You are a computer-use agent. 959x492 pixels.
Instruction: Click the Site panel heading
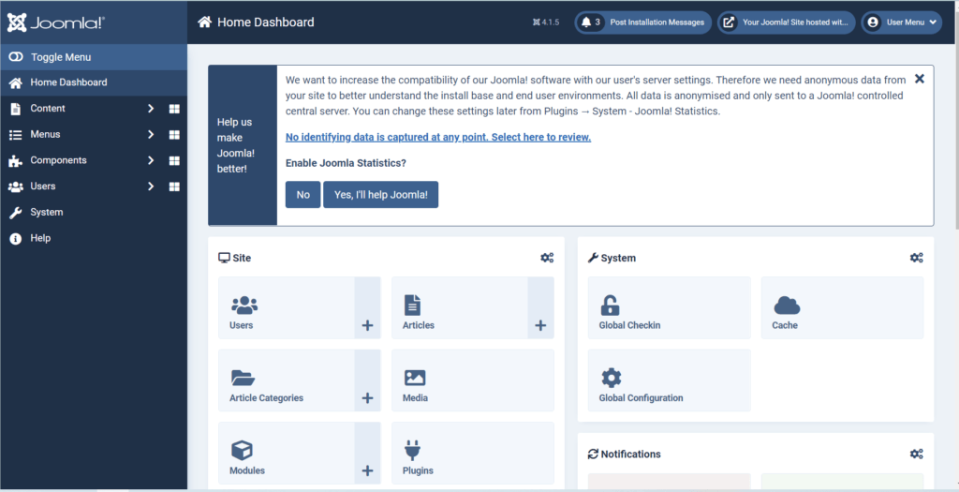click(x=235, y=258)
